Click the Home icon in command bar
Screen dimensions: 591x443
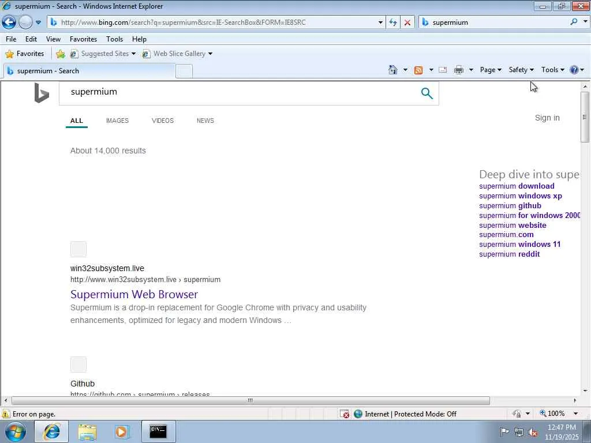(x=392, y=70)
